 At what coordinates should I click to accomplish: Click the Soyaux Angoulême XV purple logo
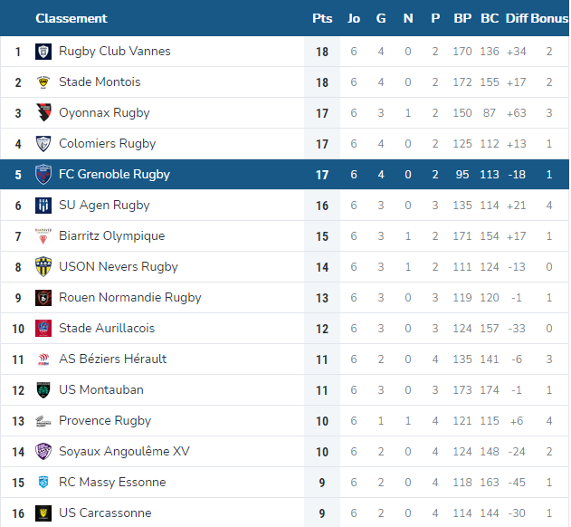(x=43, y=451)
